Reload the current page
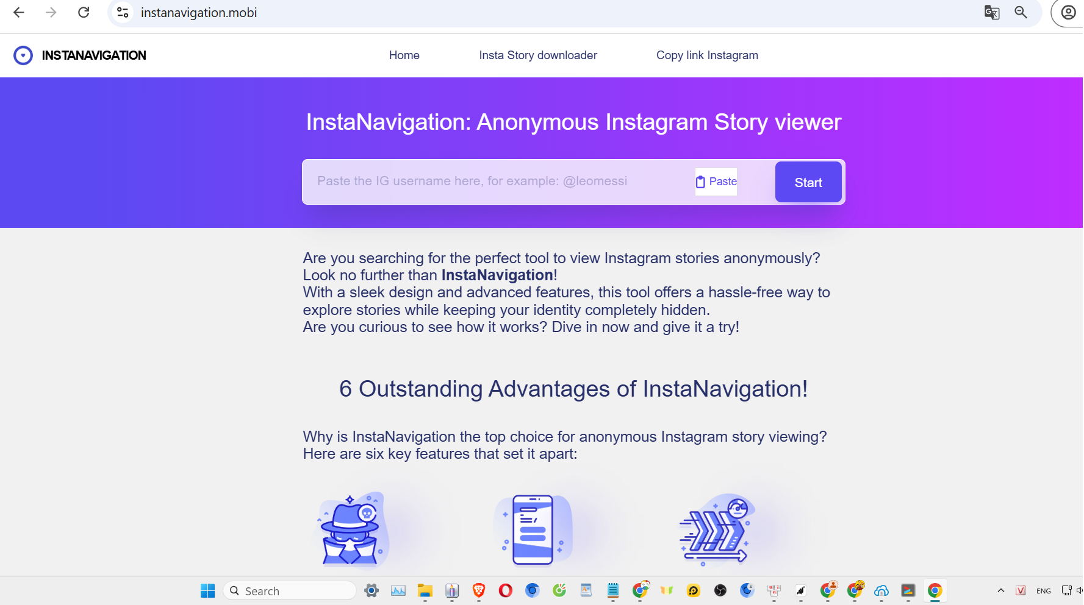 (x=84, y=12)
